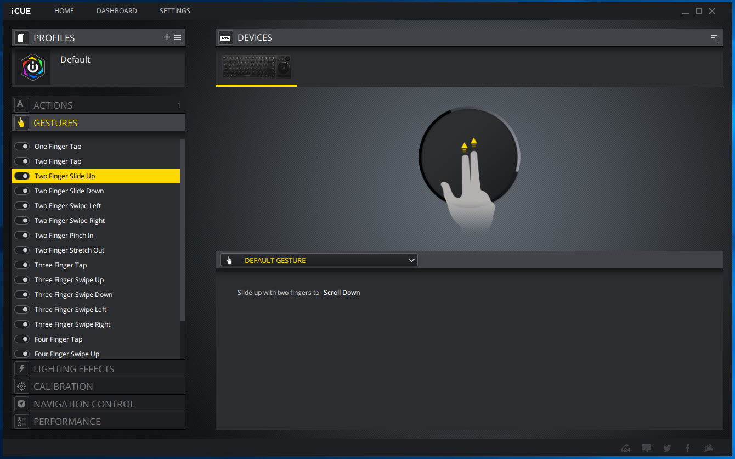735x459 pixels.
Task: Toggle Three Finger Swipe Down switch
Action: pyautogui.click(x=22, y=295)
